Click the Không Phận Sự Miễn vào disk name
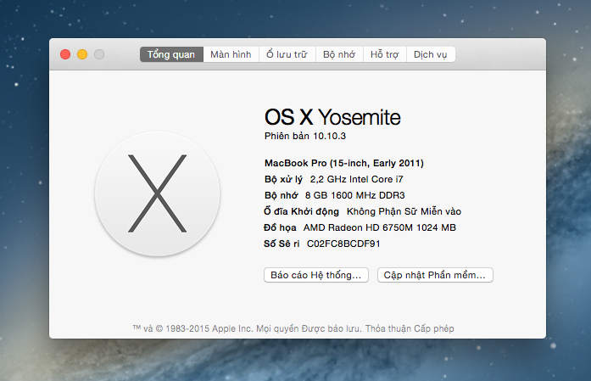591x381 pixels. (404, 211)
